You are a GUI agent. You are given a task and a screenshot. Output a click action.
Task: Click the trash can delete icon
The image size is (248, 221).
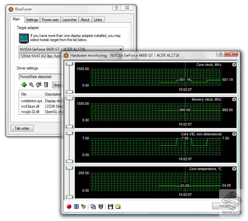pos(46,85)
